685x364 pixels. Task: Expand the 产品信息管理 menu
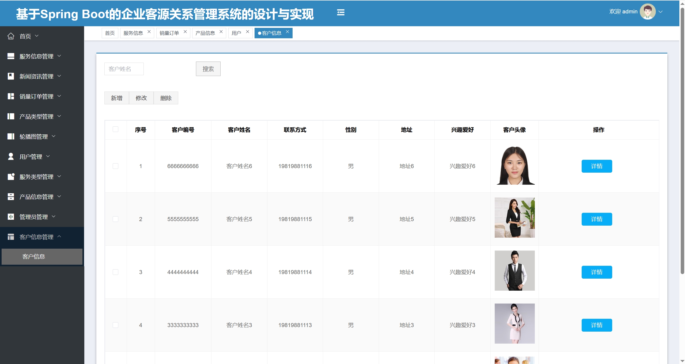coord(59,196)
